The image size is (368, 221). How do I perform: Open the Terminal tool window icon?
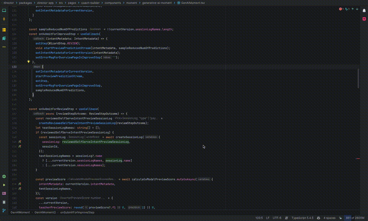pyautogui.click(x=4, y=193)
